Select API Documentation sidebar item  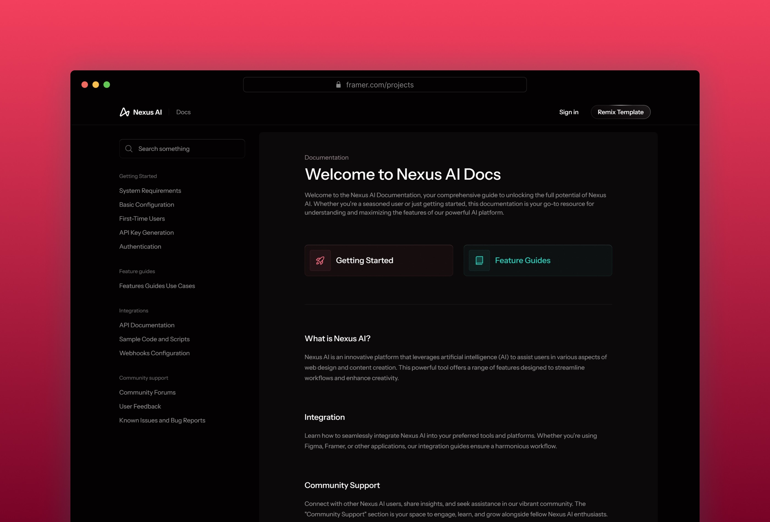tap(147, 325)
